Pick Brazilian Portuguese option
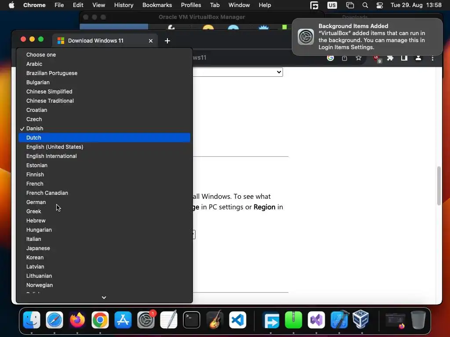Screen dimensions: 450x337 (x=104, y=73)
